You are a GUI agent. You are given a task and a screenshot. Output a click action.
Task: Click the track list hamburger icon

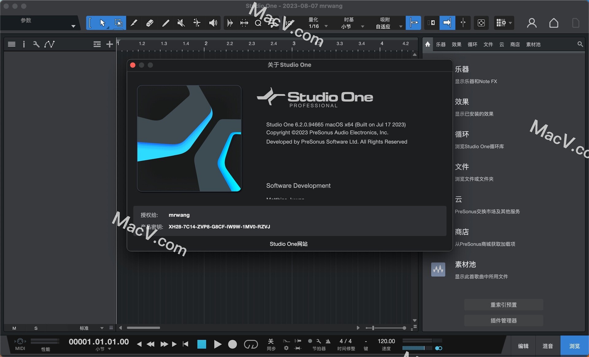click(x=12, y=44)
